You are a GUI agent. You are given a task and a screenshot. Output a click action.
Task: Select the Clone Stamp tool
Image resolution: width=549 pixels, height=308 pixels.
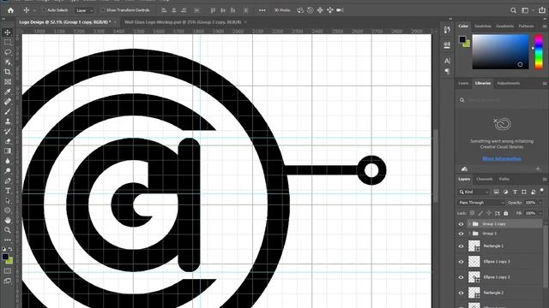(8, 121)
